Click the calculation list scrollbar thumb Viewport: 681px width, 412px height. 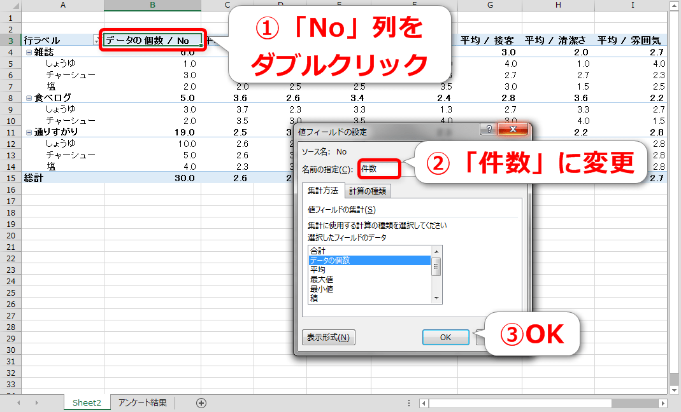pyautogui.click(x=436, y=266)
